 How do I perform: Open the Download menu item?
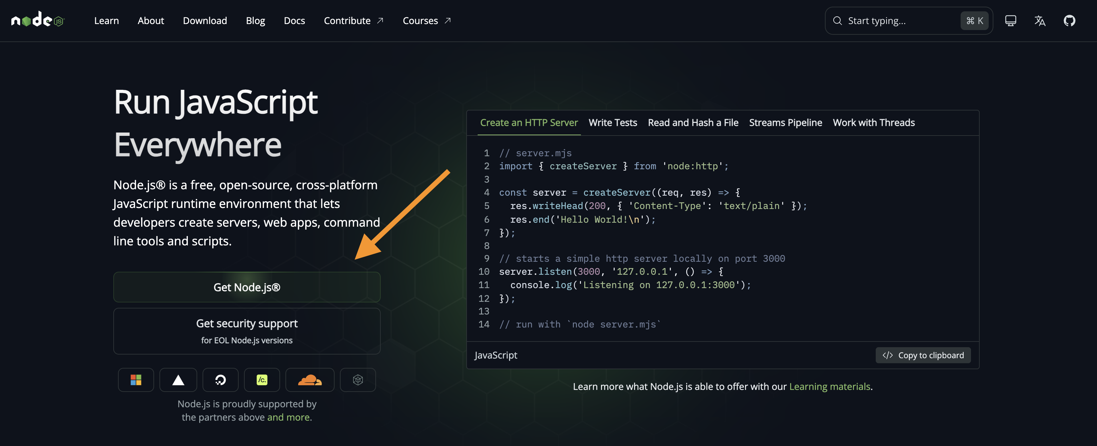click(x=205, y=20)
